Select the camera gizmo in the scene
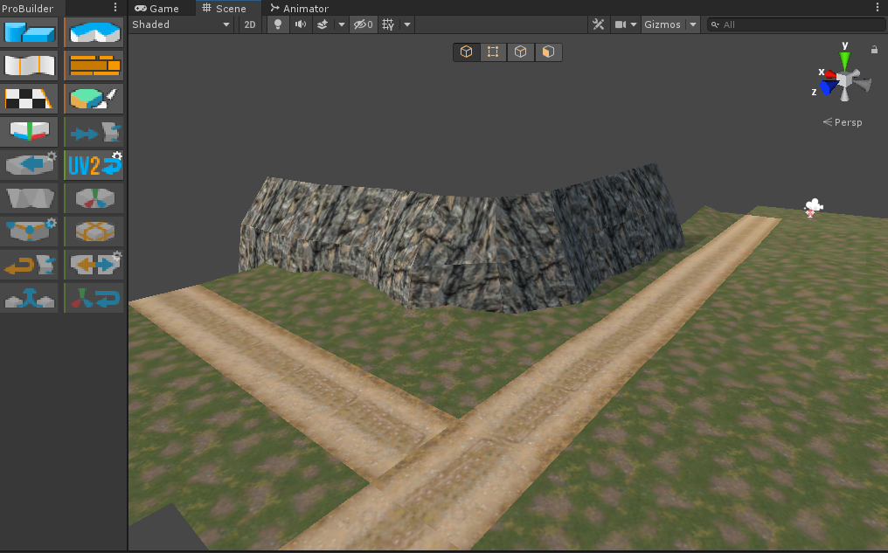 [813, 207]
